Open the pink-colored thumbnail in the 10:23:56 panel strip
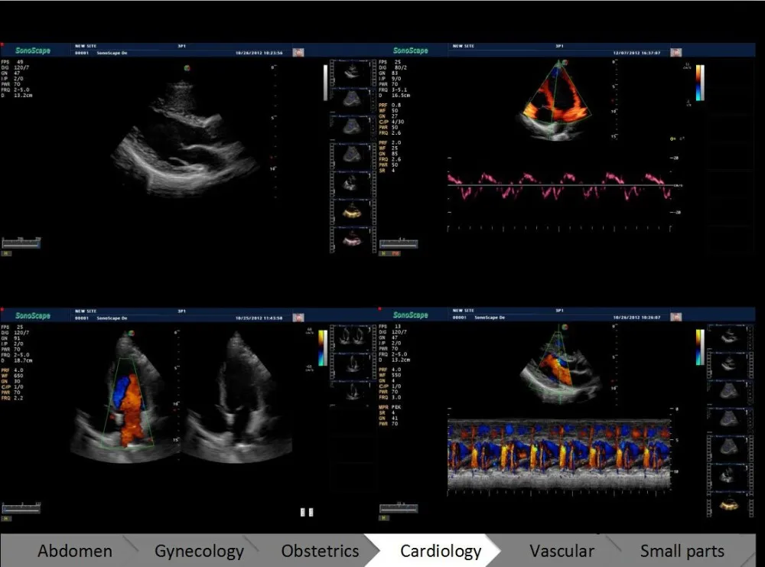The height and width of the screenshot is (567, 765). [353, 239]
